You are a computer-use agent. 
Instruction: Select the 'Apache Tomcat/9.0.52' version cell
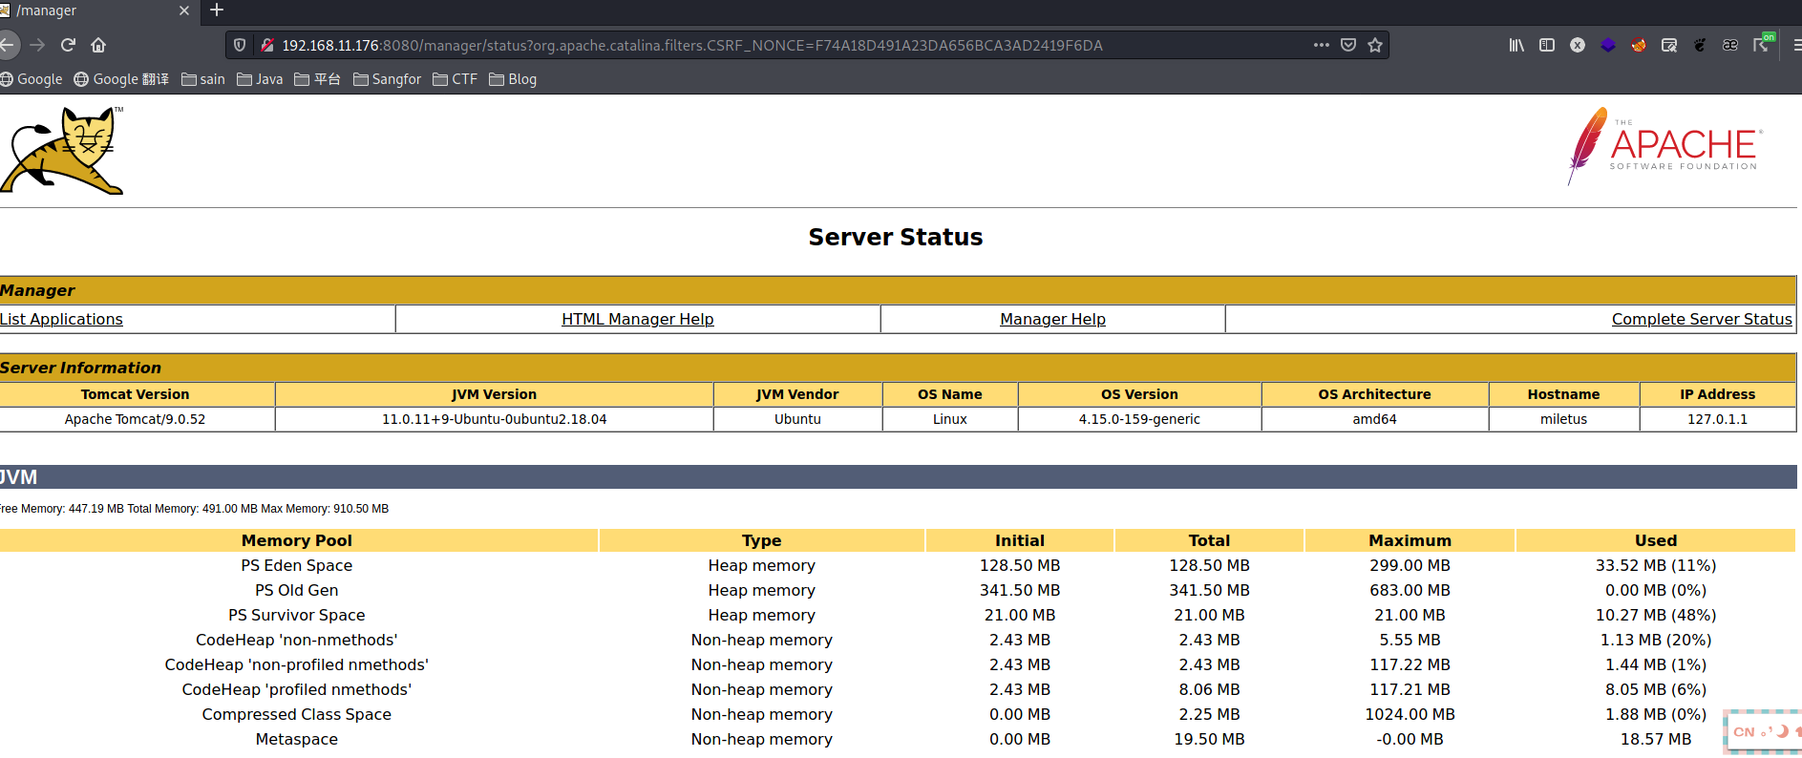[136, 419]
